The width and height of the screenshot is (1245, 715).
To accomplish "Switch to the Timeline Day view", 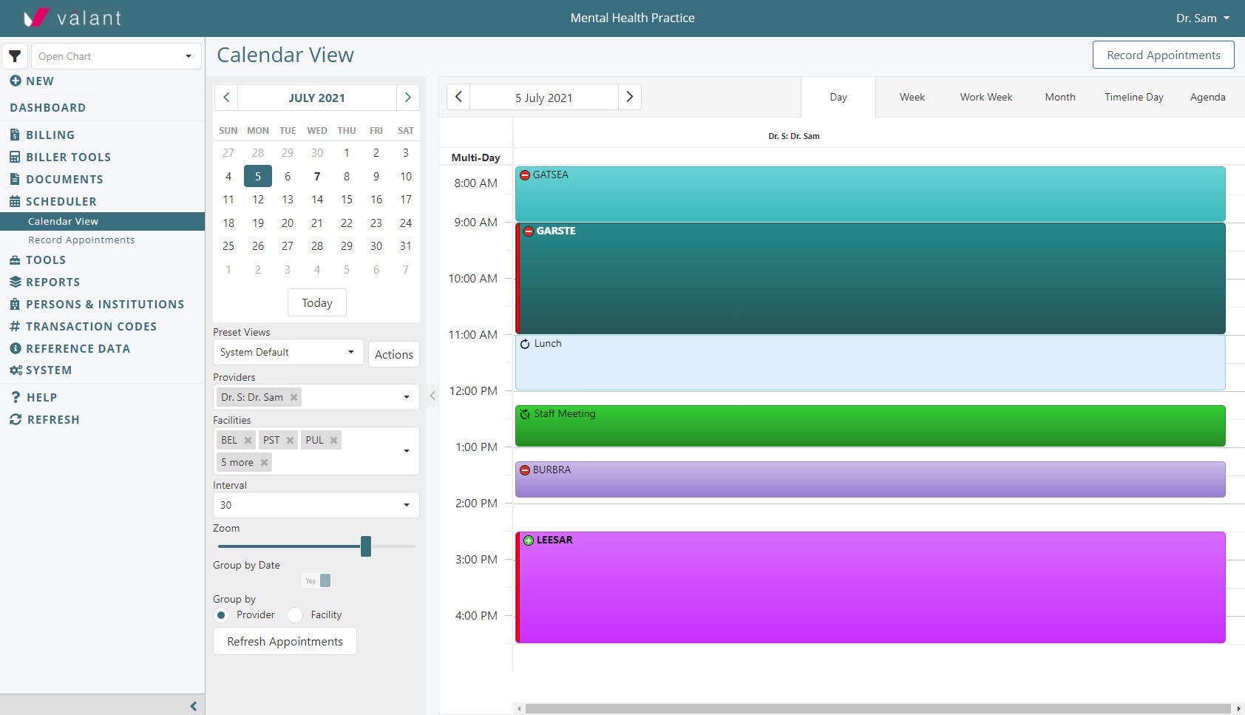I will (x=1133, y=97).
